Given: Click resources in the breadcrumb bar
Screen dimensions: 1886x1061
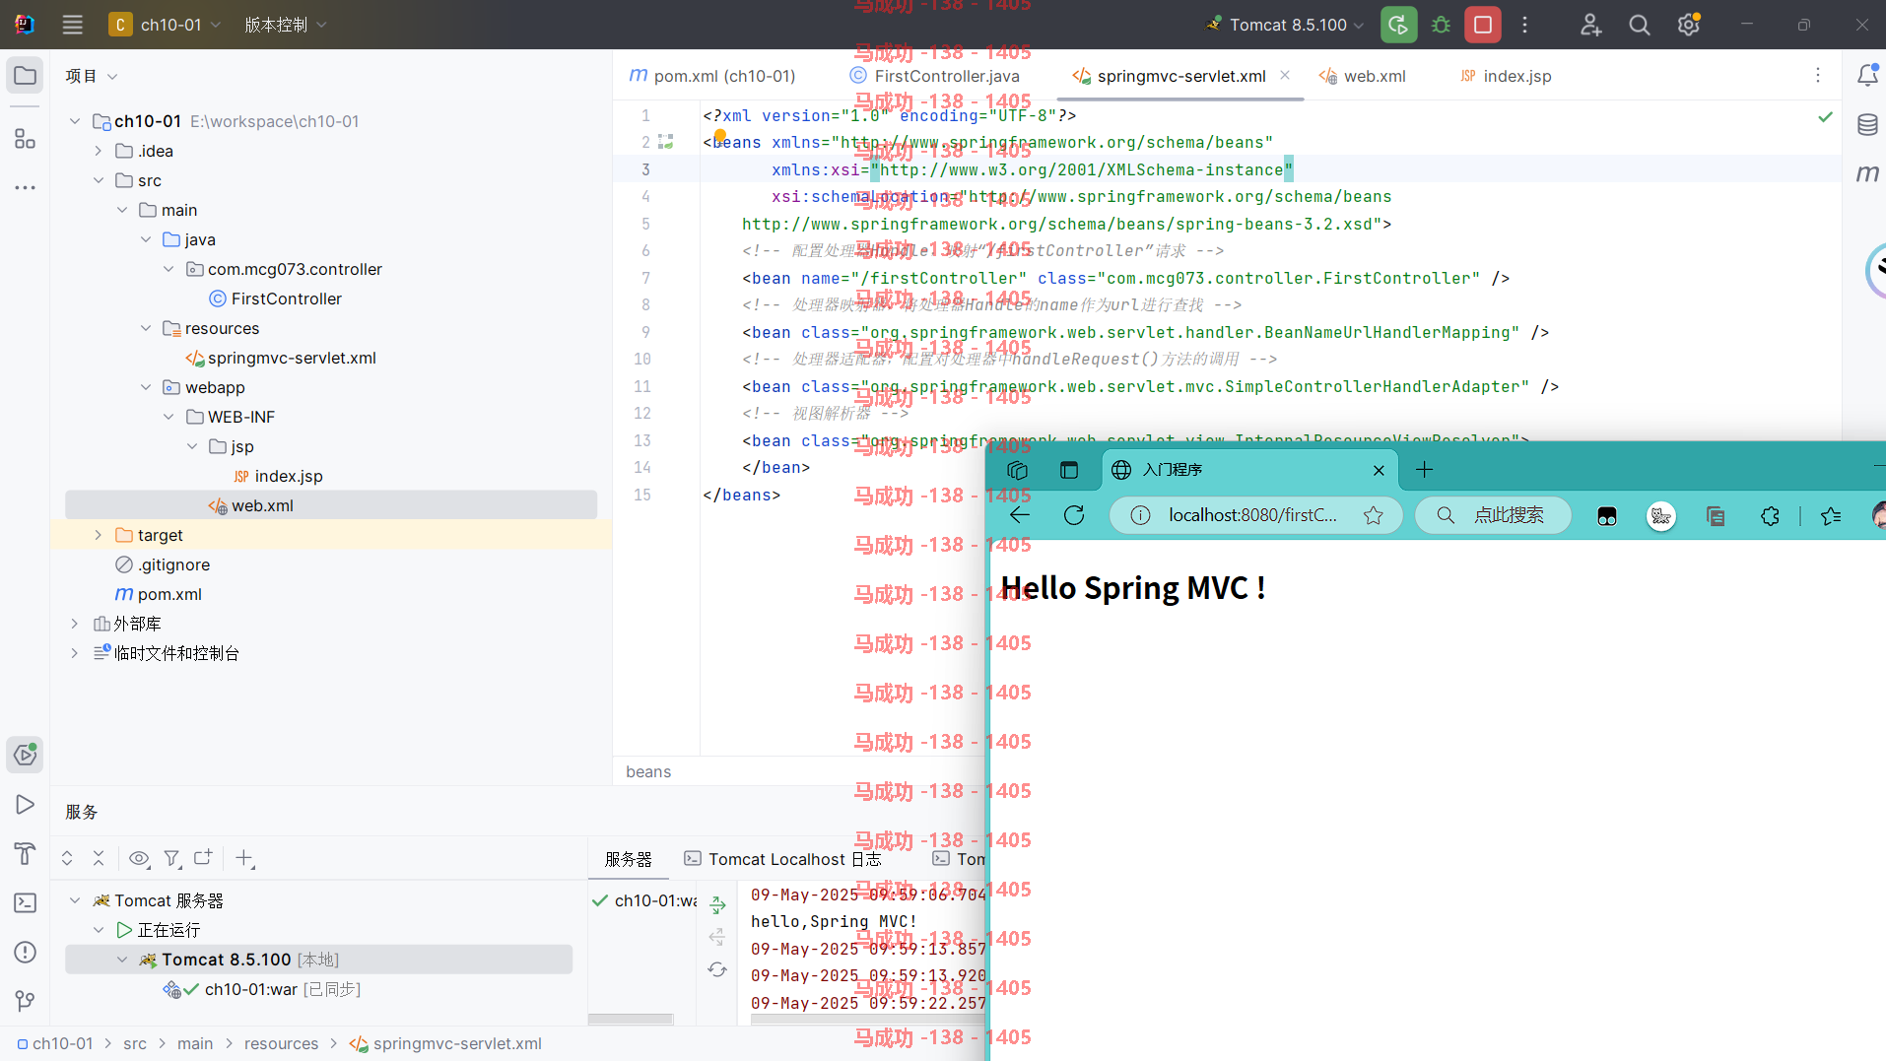Looking at the screenshot, I should pos(281,1043).
